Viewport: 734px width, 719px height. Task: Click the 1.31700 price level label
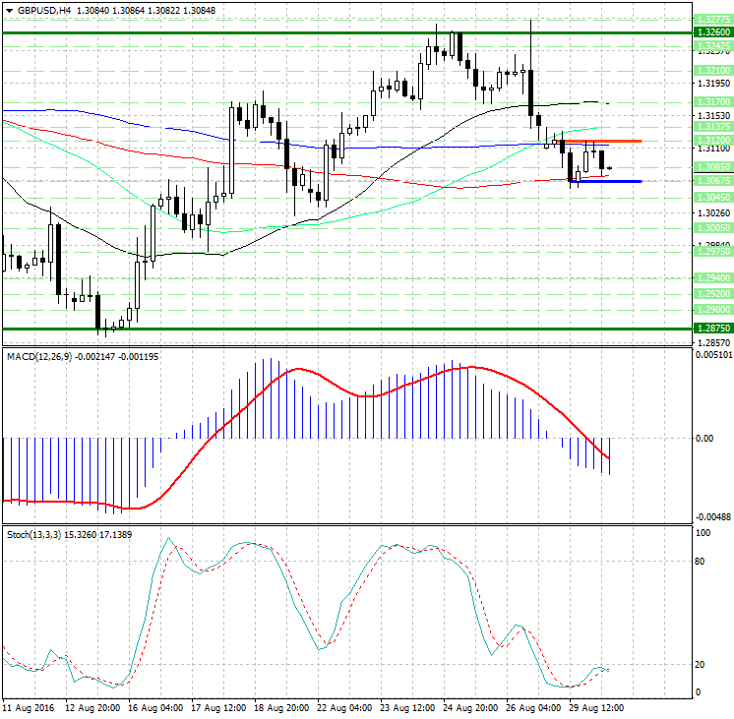click(x=711, y=101)
